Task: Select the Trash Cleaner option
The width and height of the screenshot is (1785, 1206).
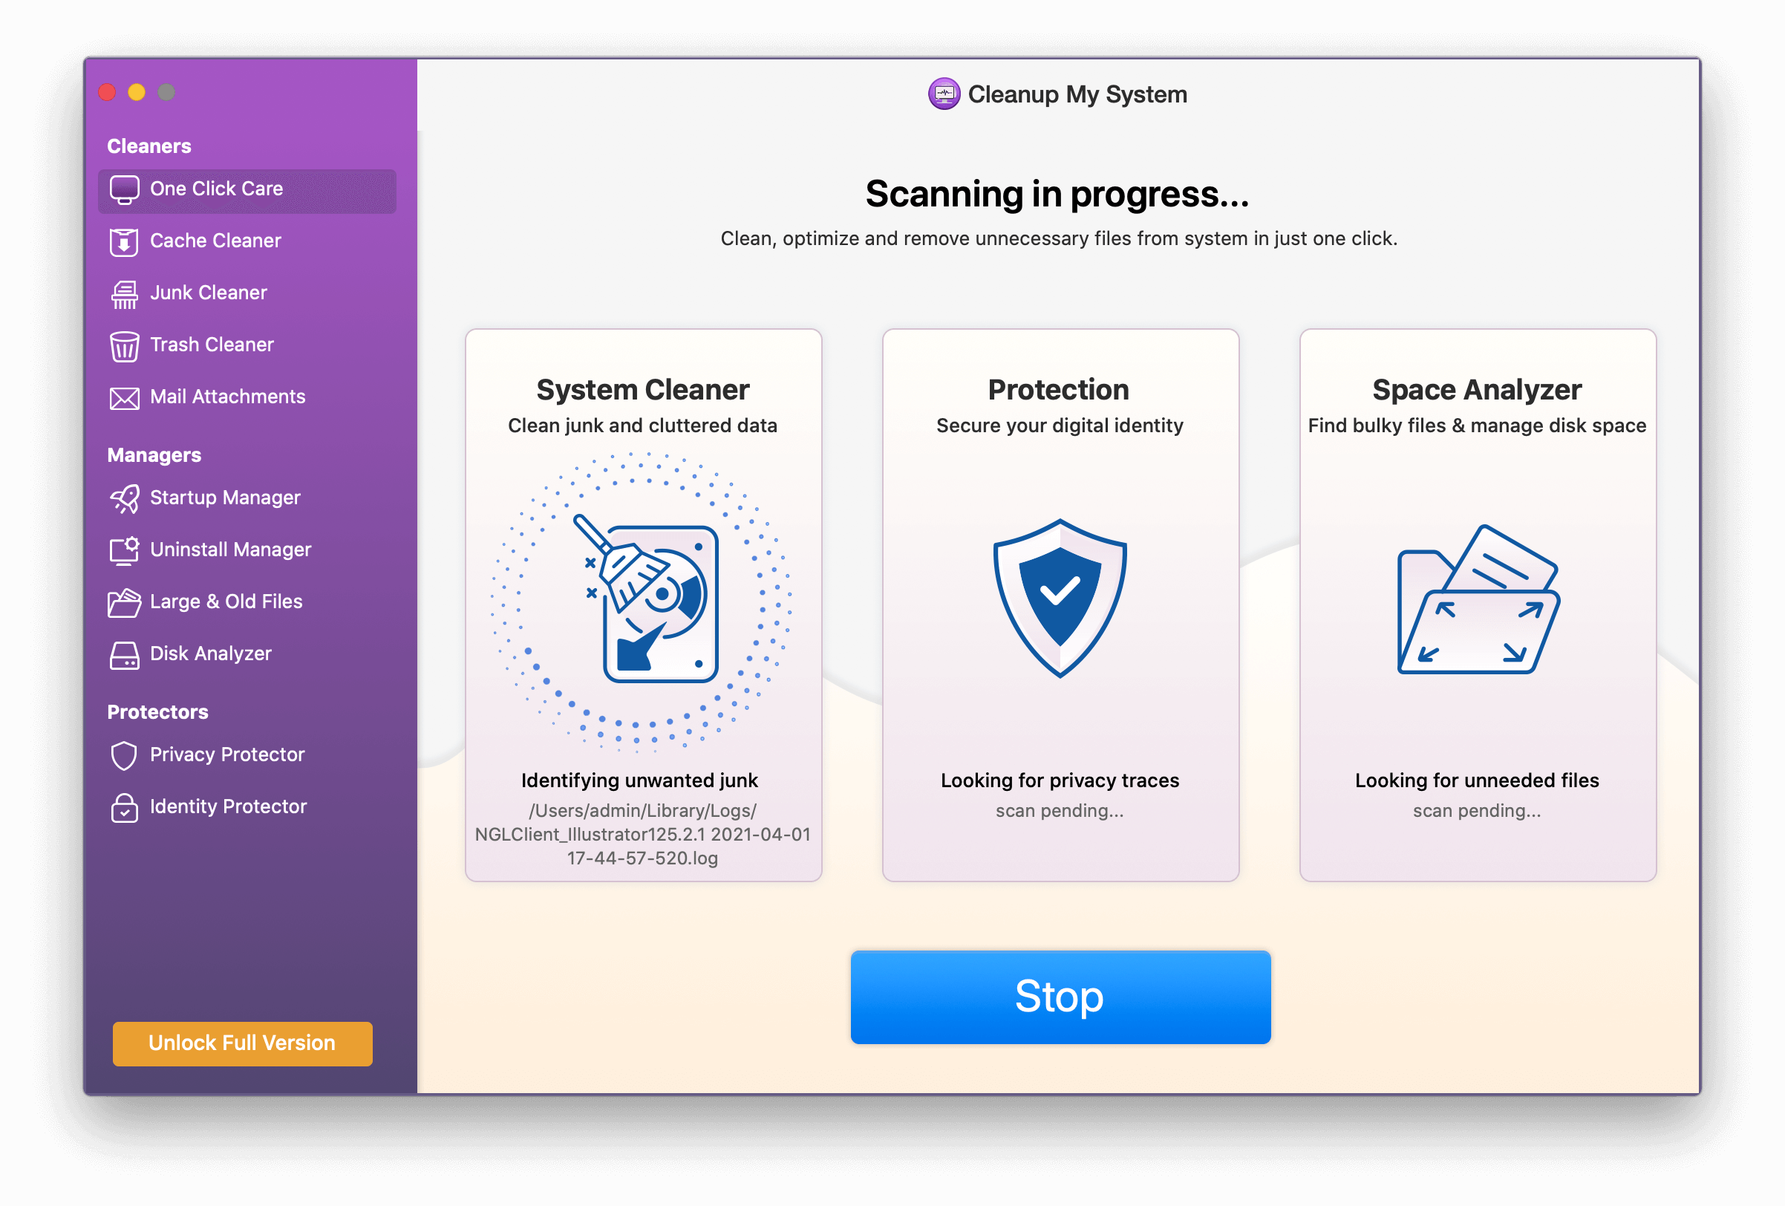Action: [211, 343]
